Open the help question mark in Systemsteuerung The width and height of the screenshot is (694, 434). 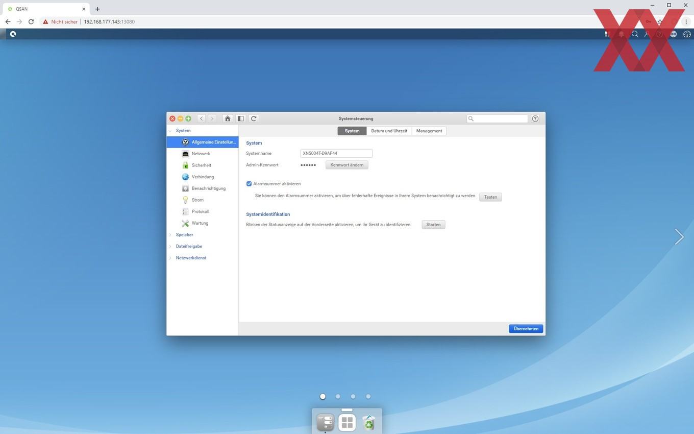click(535, 118)
